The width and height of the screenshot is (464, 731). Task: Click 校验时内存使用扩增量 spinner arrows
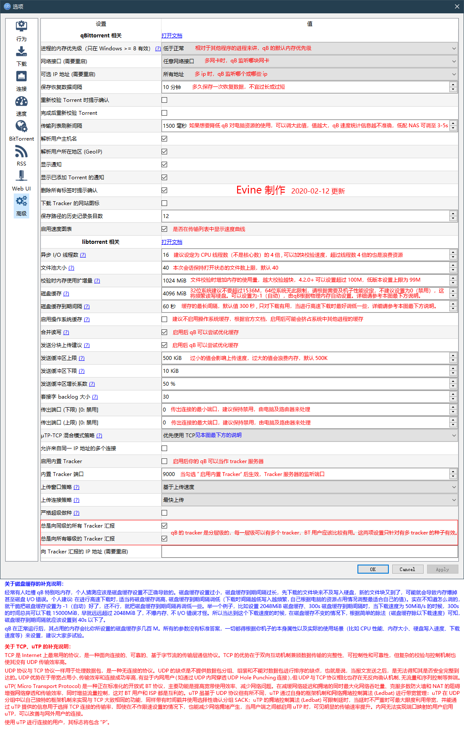point(453,280)
